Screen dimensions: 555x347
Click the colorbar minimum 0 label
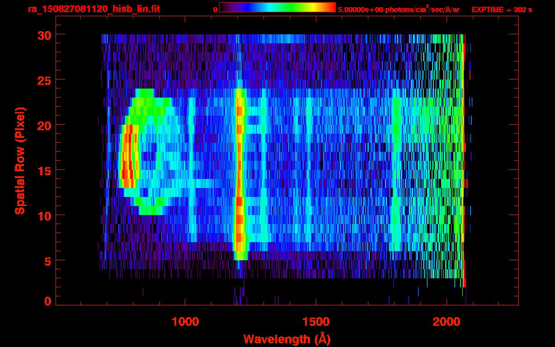215,9
